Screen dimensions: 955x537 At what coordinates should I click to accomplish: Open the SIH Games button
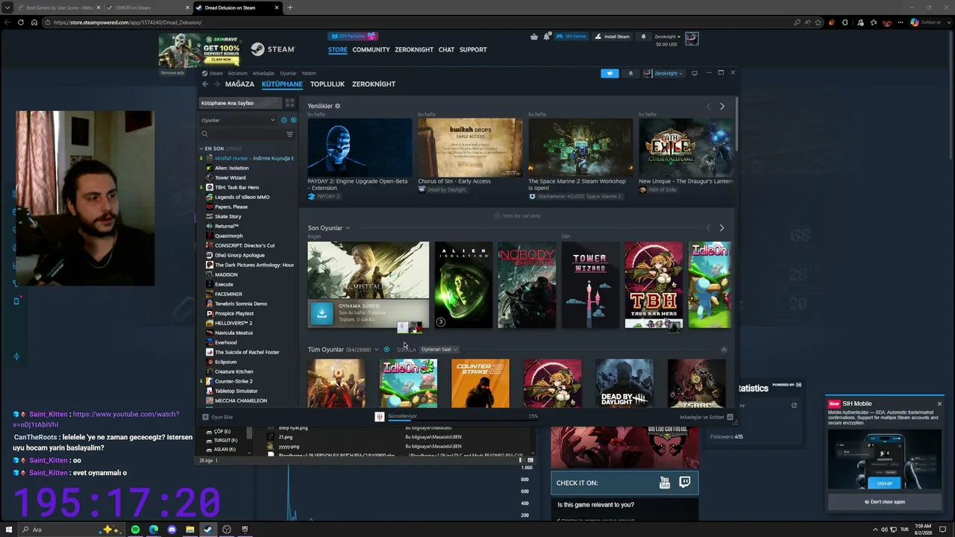tap(572, 37)
